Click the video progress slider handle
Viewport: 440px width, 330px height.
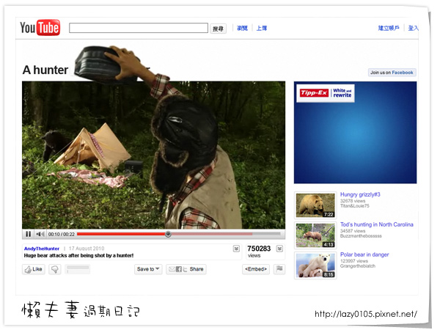pos(168,234)
